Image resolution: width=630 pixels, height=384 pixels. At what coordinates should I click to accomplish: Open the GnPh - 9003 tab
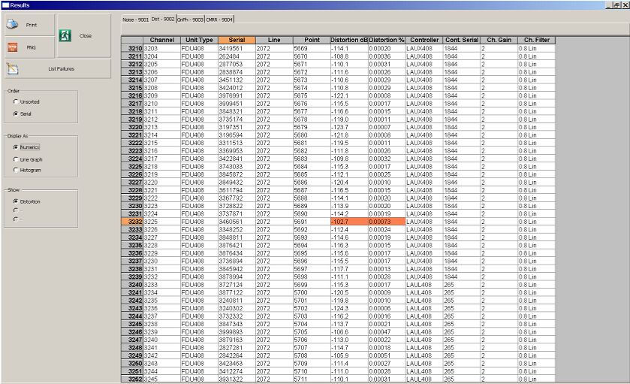(190, 20)
